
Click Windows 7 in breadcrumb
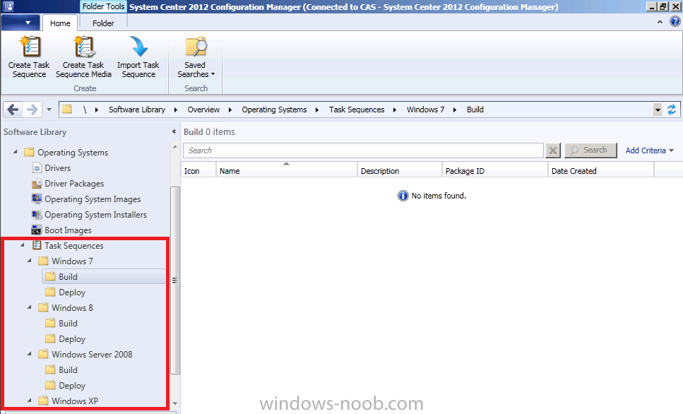coord(426,110)
